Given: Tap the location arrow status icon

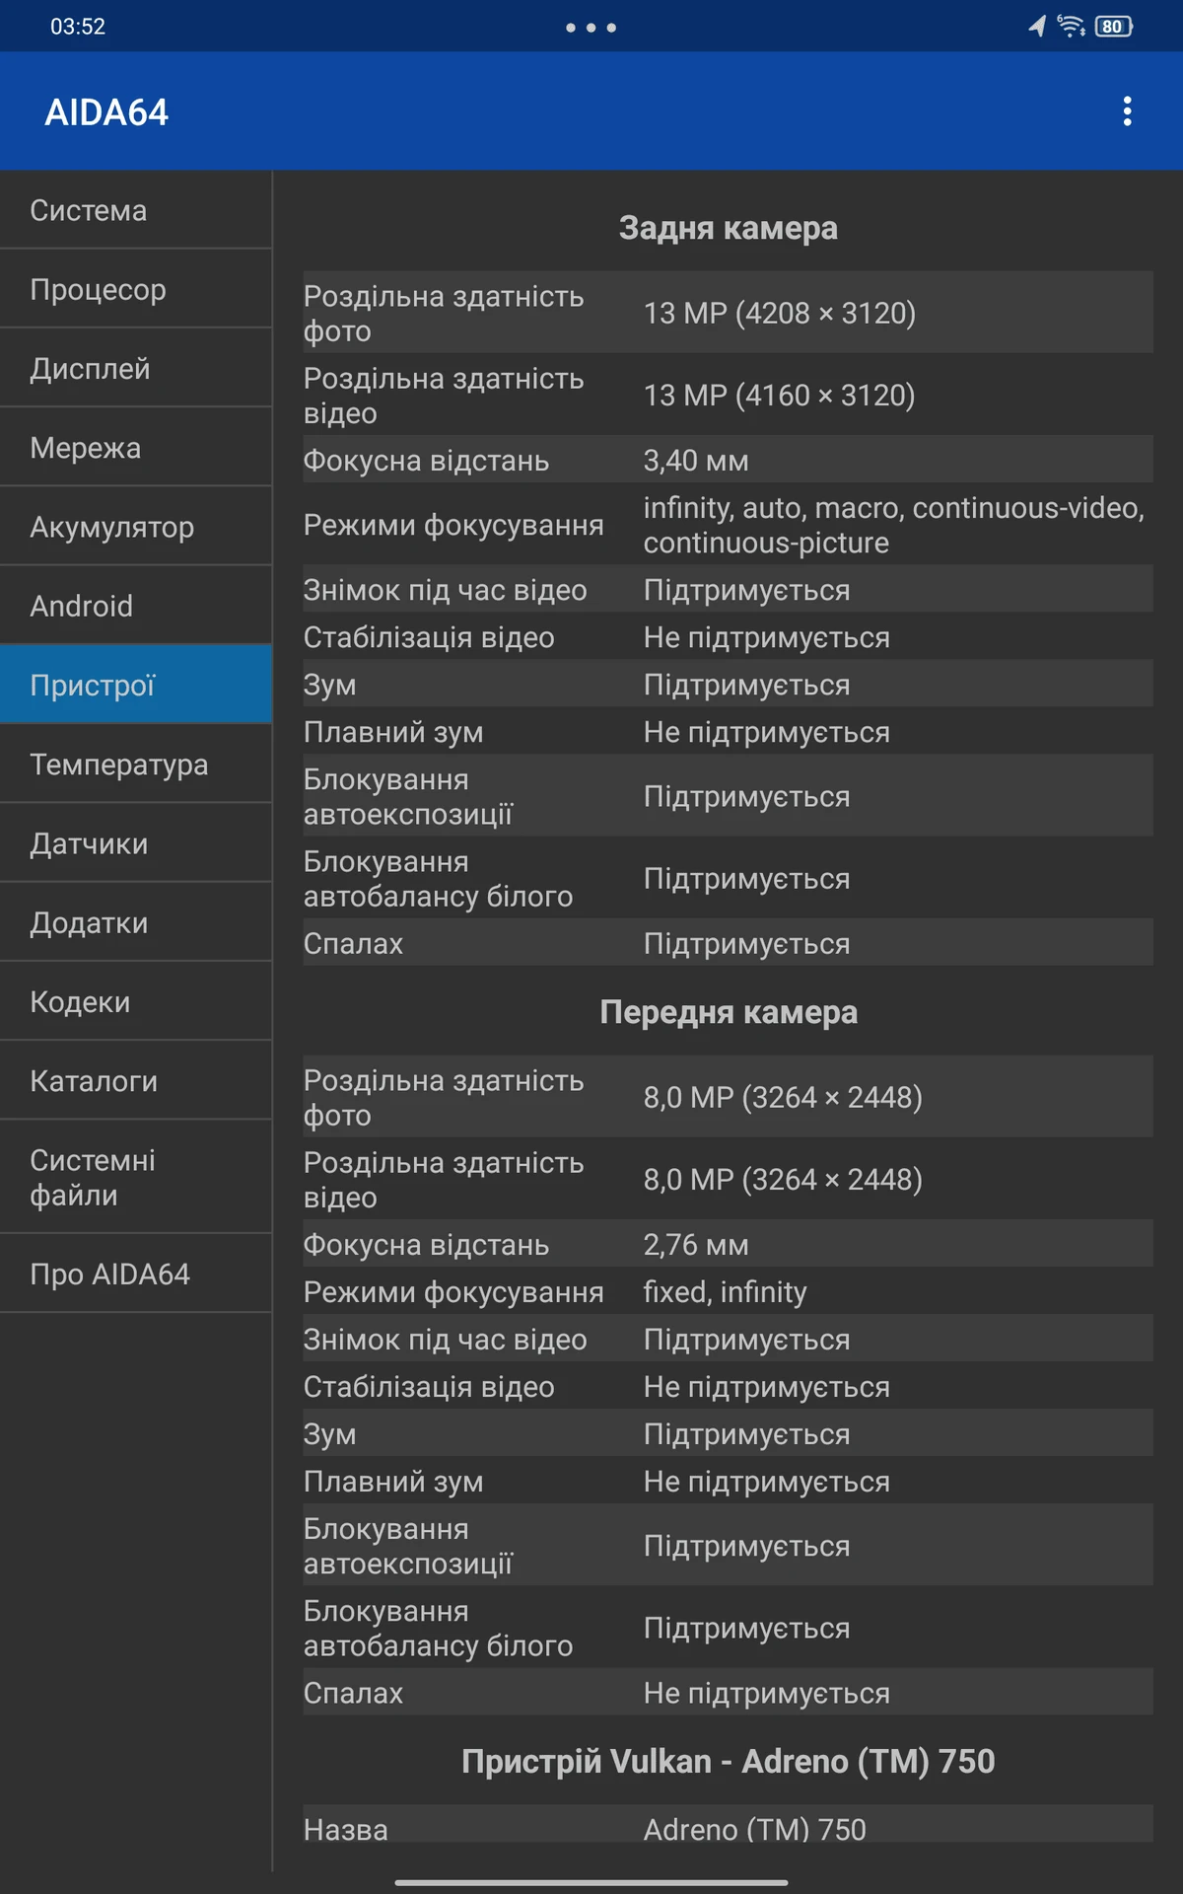Looking at the screenshot, I should 1037,27.
